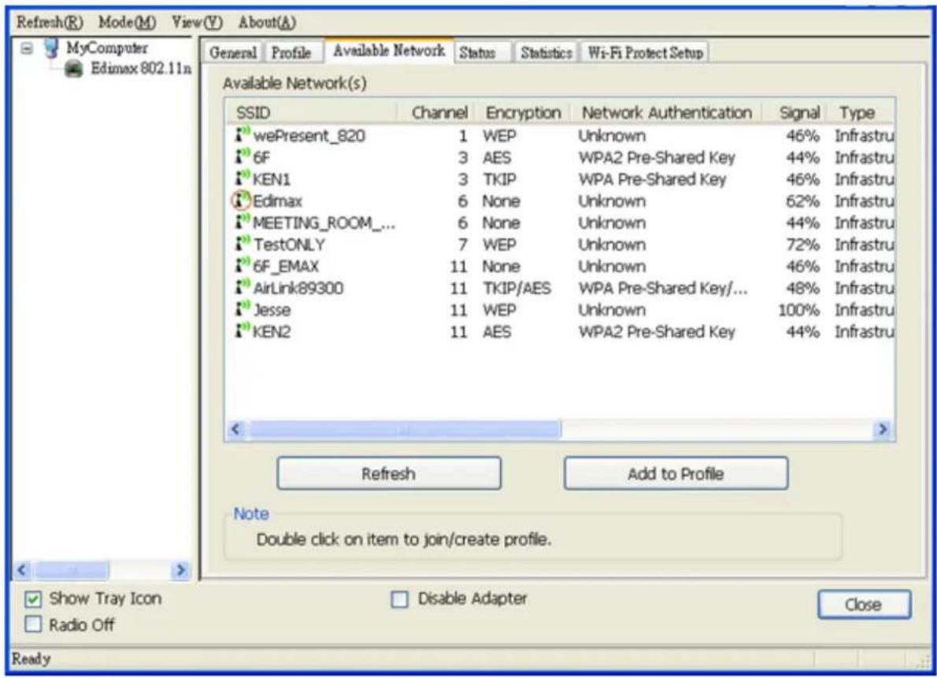Click the tree pane horizontal scrollbar thumb
Image resolution: width=937 pixels, height=678 pixels.
(x=72, y=570)
